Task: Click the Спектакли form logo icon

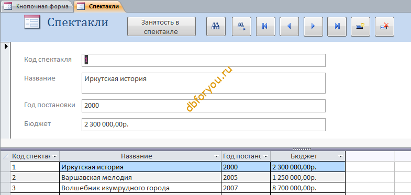Action: point(32,22)
